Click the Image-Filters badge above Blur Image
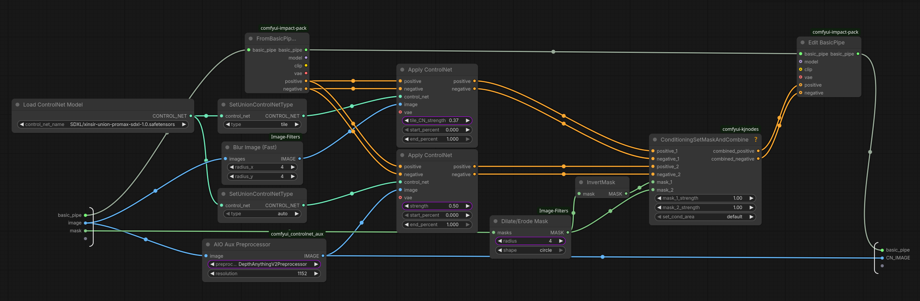The height and width of the screenshot is (301, 920). pyautogui.click(x=285, y=137)
